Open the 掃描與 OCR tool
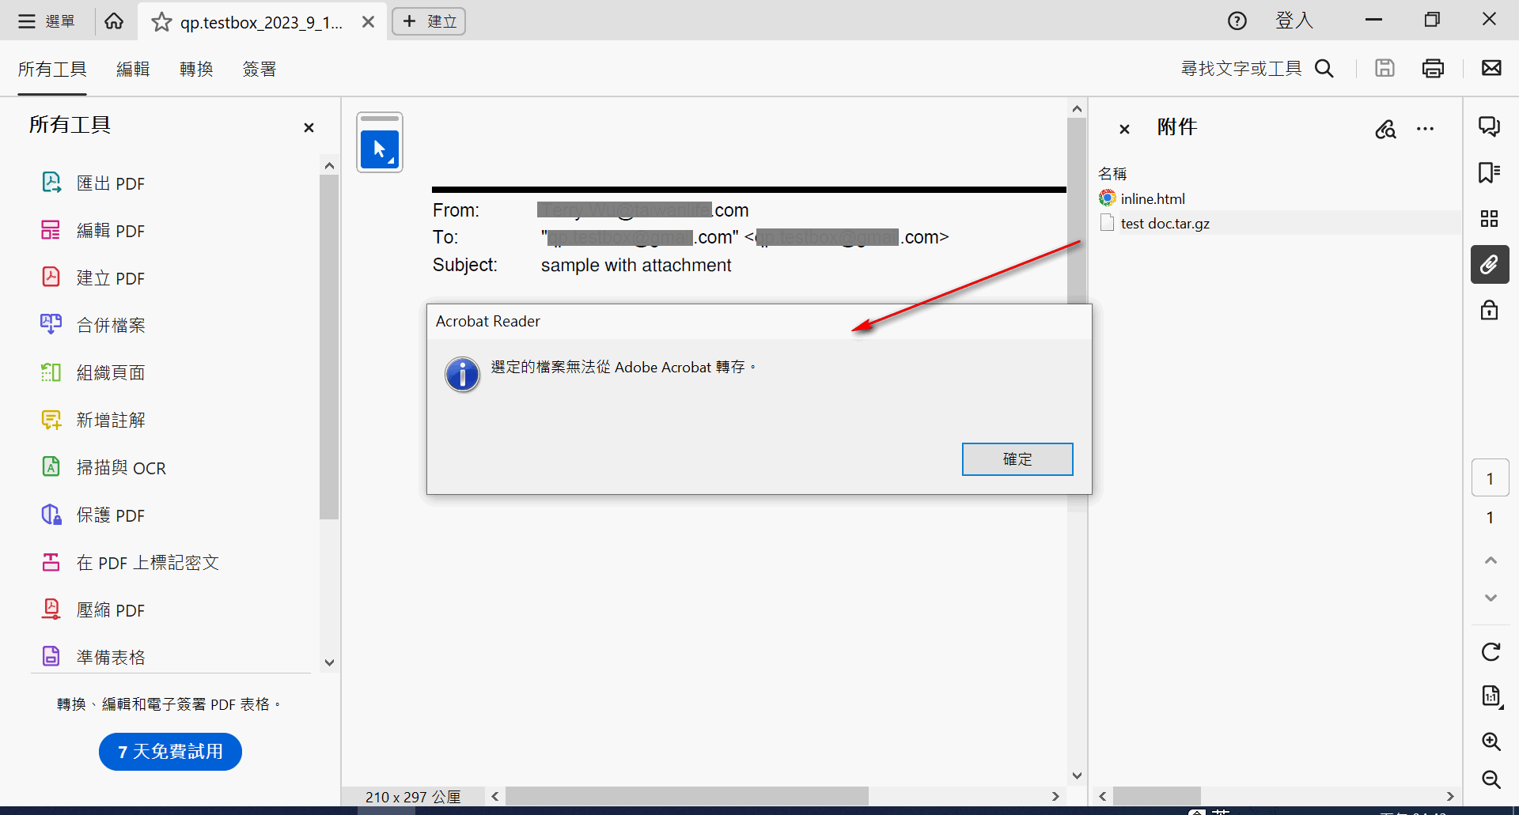1519x815 pixels. tap(104, 468)
